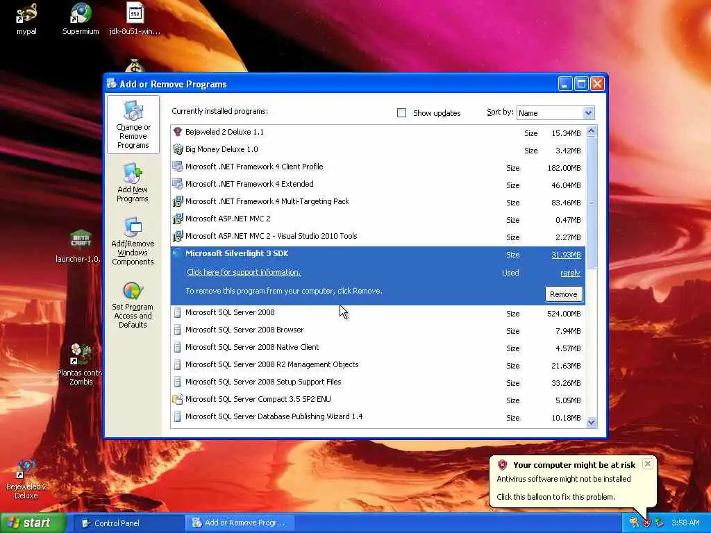Click the Big Money Deluxe 1.0 list icon

178,149
